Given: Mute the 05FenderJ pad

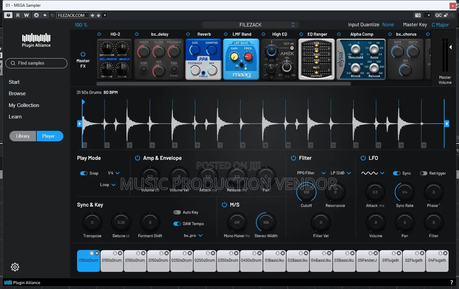Looking at the screenshot, I should click(375, 253).
